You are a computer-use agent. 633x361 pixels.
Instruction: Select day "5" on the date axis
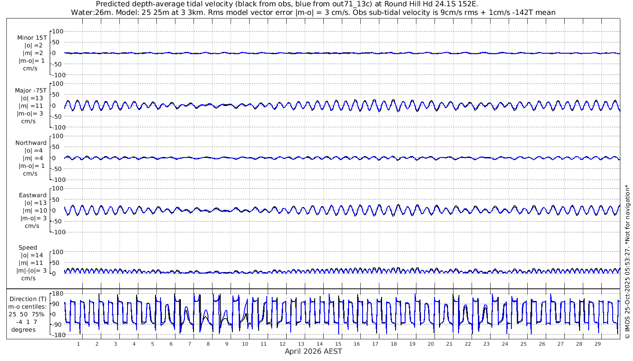coord(153,344)
